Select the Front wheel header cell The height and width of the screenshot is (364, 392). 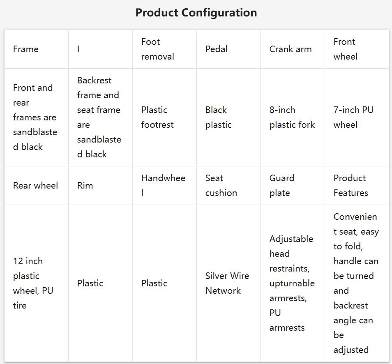(x=357, y=49)
